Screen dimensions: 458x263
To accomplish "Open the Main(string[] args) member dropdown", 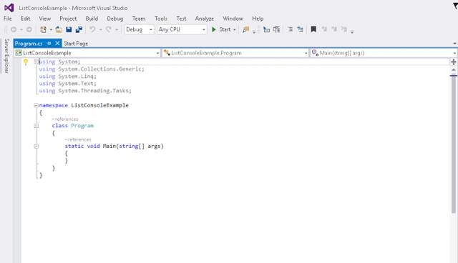I will (384, 53).
